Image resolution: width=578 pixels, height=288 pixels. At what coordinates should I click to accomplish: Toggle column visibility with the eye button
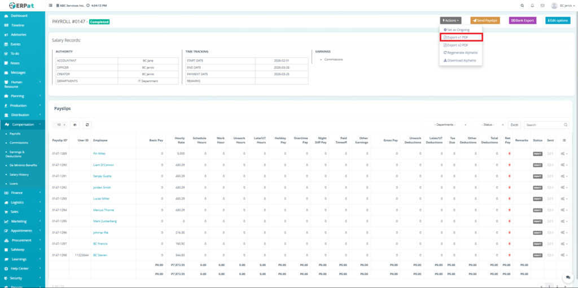(x=75, y=125)
